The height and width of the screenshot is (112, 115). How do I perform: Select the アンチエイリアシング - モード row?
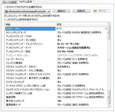[56, 48]
